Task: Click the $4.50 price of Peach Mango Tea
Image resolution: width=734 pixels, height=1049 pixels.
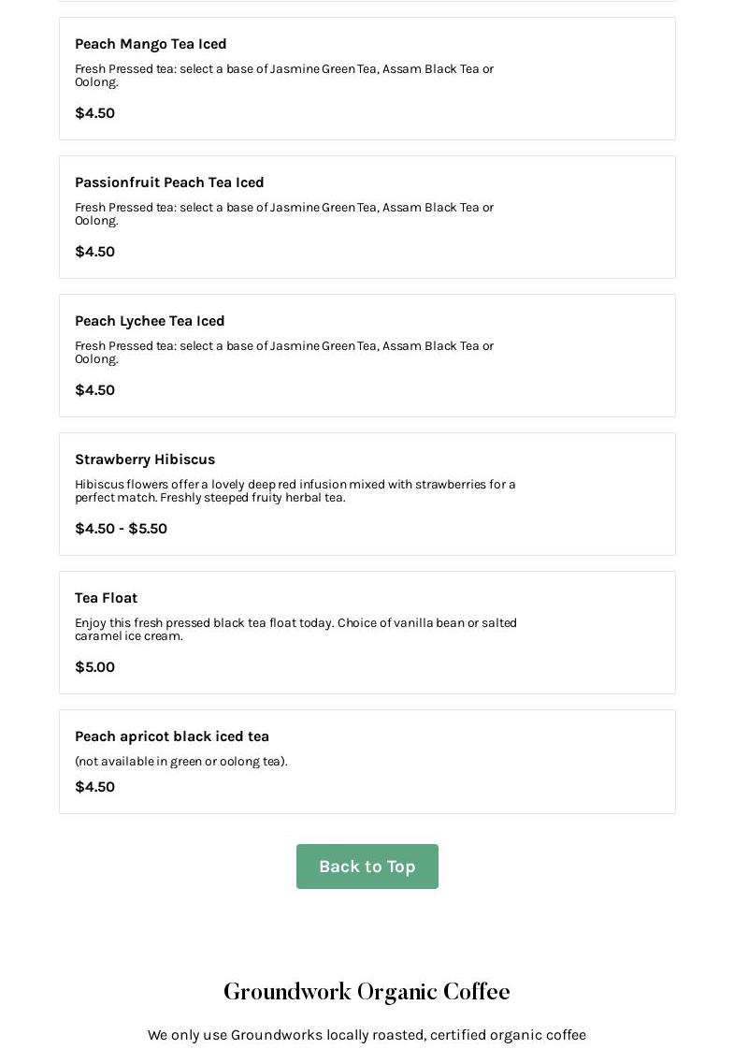Action: pos(94,113)
